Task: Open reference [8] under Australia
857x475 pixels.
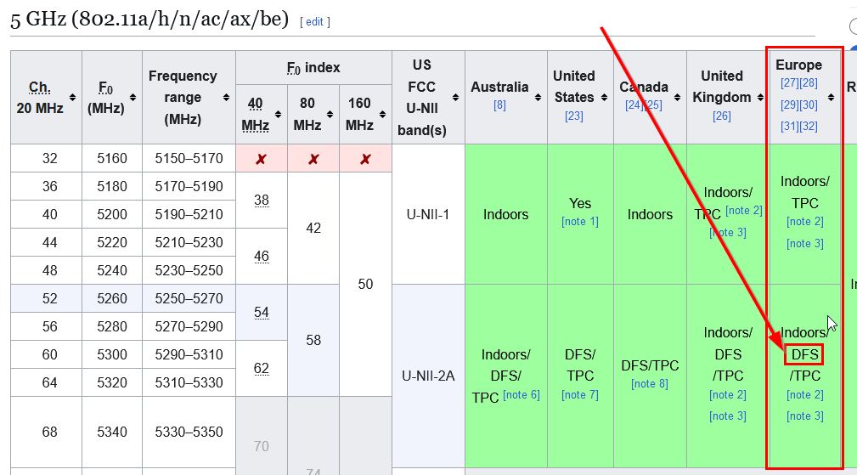Action: 499,105
